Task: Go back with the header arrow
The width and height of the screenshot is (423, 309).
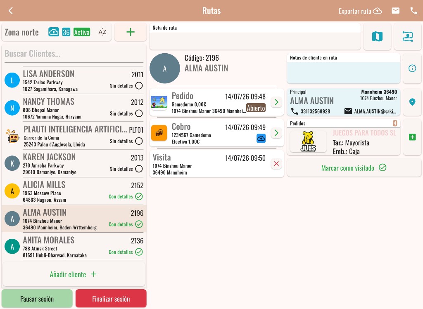Action: tap(11, 10)
